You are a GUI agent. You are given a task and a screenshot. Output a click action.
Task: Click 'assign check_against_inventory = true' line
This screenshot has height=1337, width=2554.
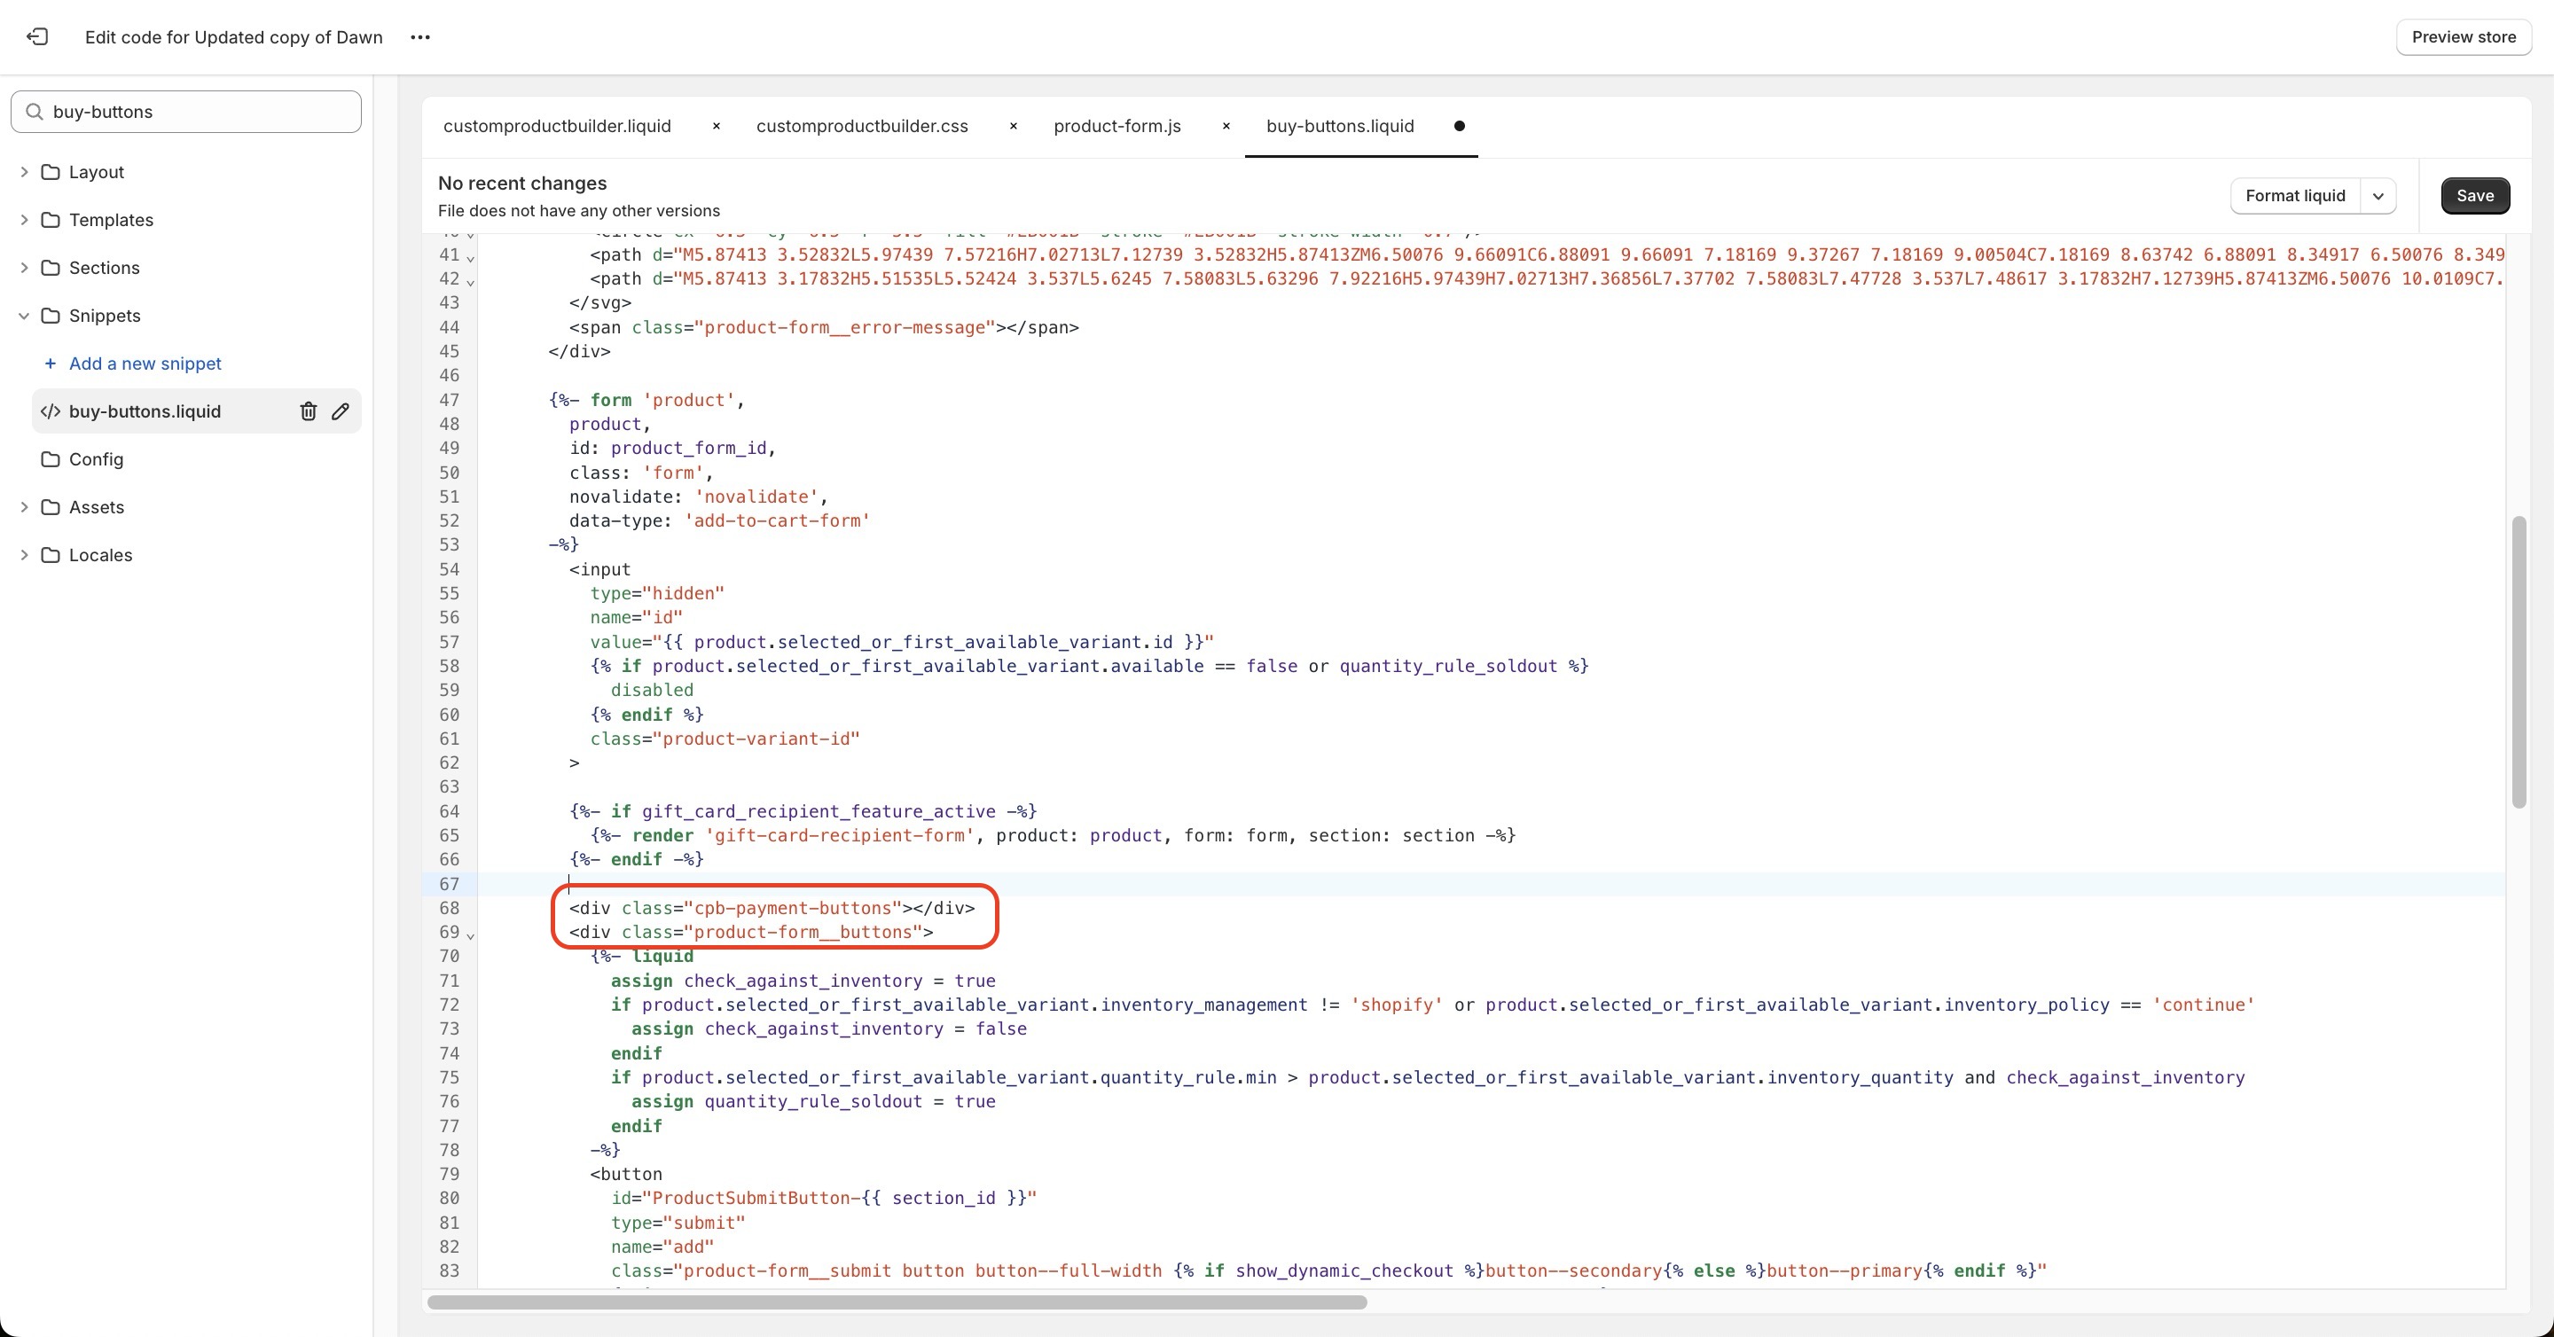point(803,981)
